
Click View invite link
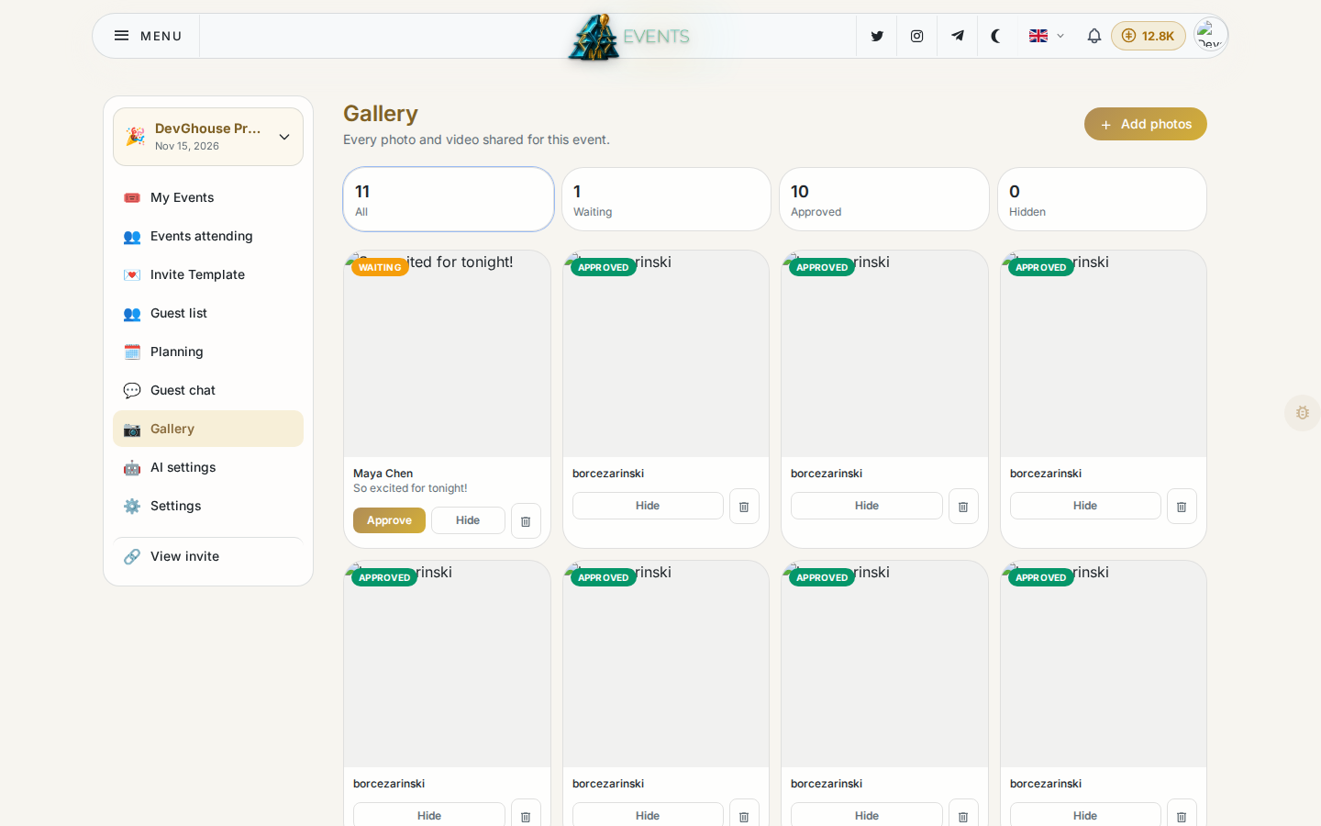[x=208, y=556]
